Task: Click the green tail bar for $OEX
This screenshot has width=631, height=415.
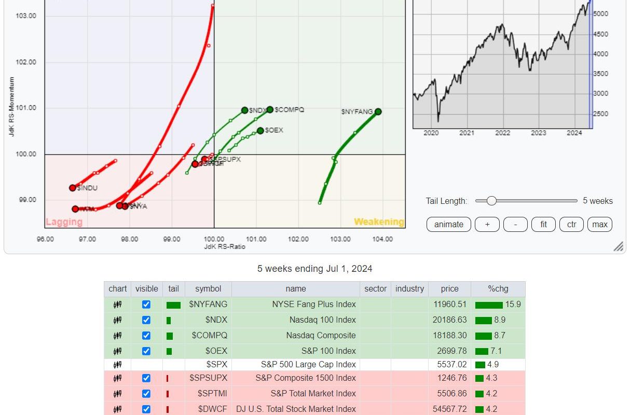Action: click(169, 352)
